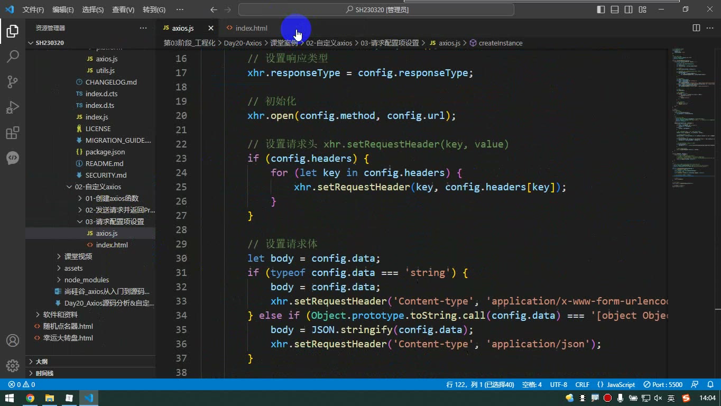Open Customize Layout icon in title bar
Image resolution: width=721 pixels, height=406 pixels.
[x=642, y=10]
